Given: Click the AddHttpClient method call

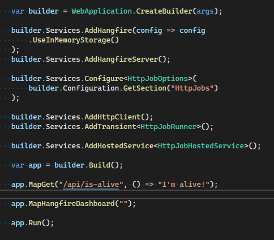Looking at the screenshot, I should [x=113, y=117].
